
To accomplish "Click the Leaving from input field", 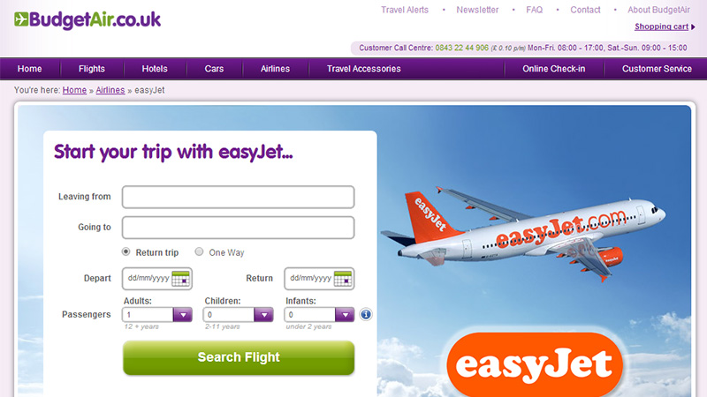I will click(x=238, y=197).
